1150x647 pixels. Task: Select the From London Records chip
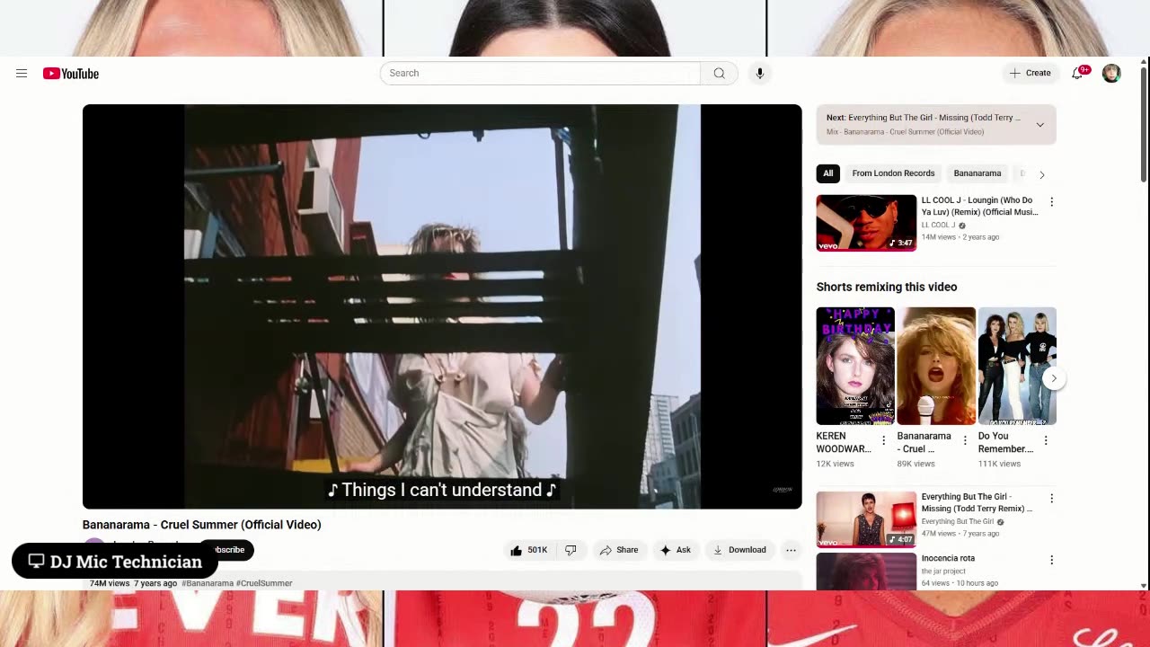[893, 173]
